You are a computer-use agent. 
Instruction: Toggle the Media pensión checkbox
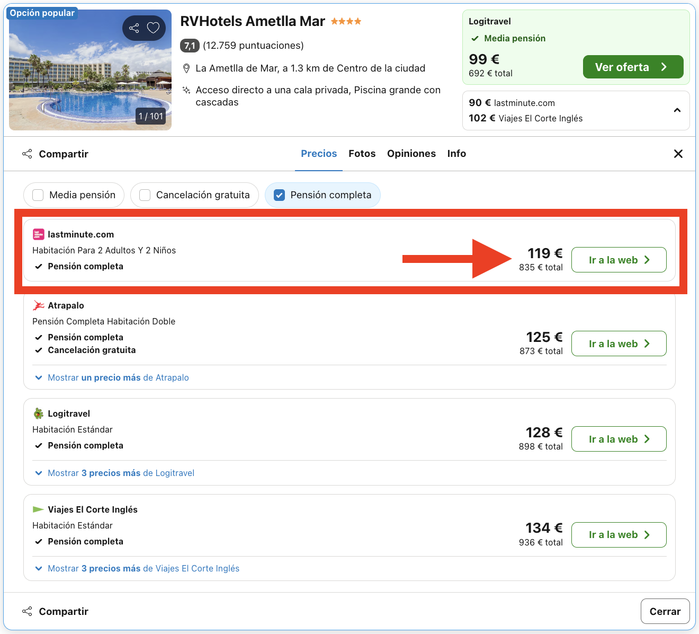pyautogui.click(x=38, y=195)
